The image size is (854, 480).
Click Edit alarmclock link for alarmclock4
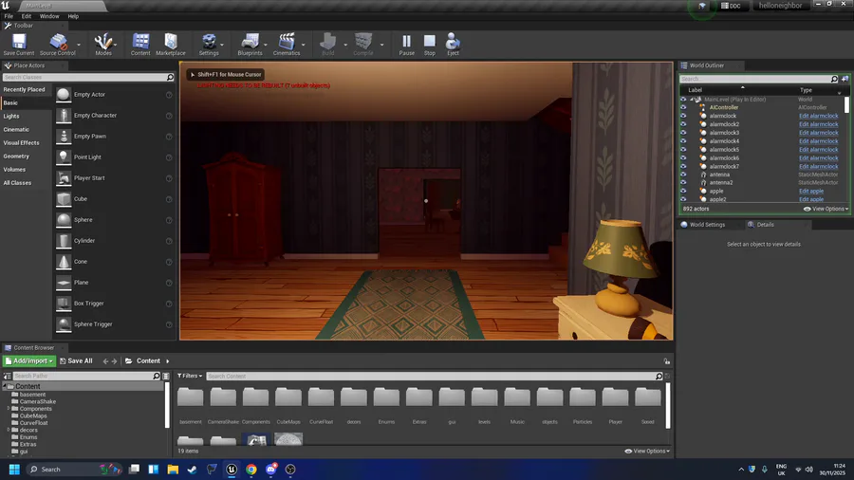(x=819, y=141)
